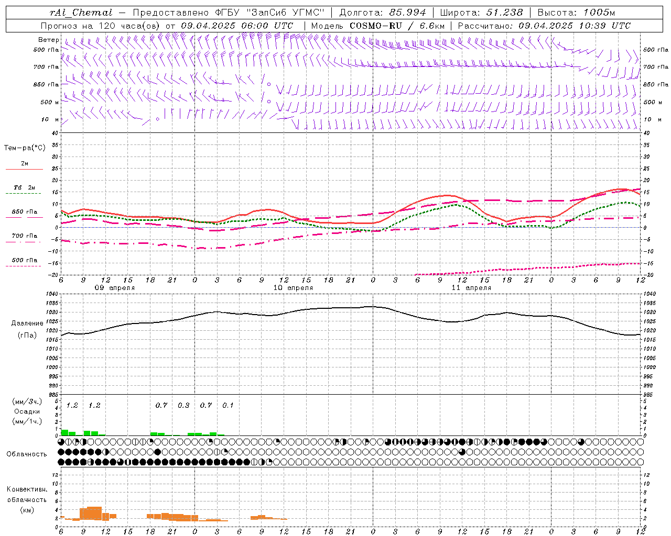Viewport: 671px width, 536px height.
Task: Click the date label "11 апреля"
Action: [x=471, y=288]
